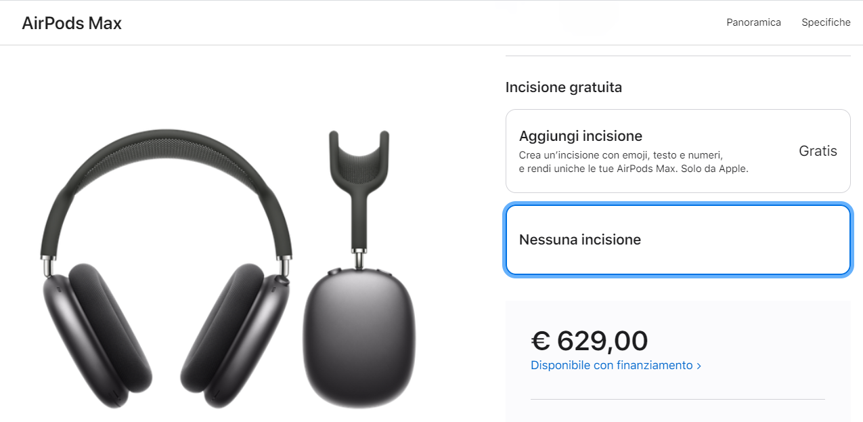Click the chevron after finanziamento link
Image resolution: width=863 pixels, height=422 pixels.
click(699, 366)
